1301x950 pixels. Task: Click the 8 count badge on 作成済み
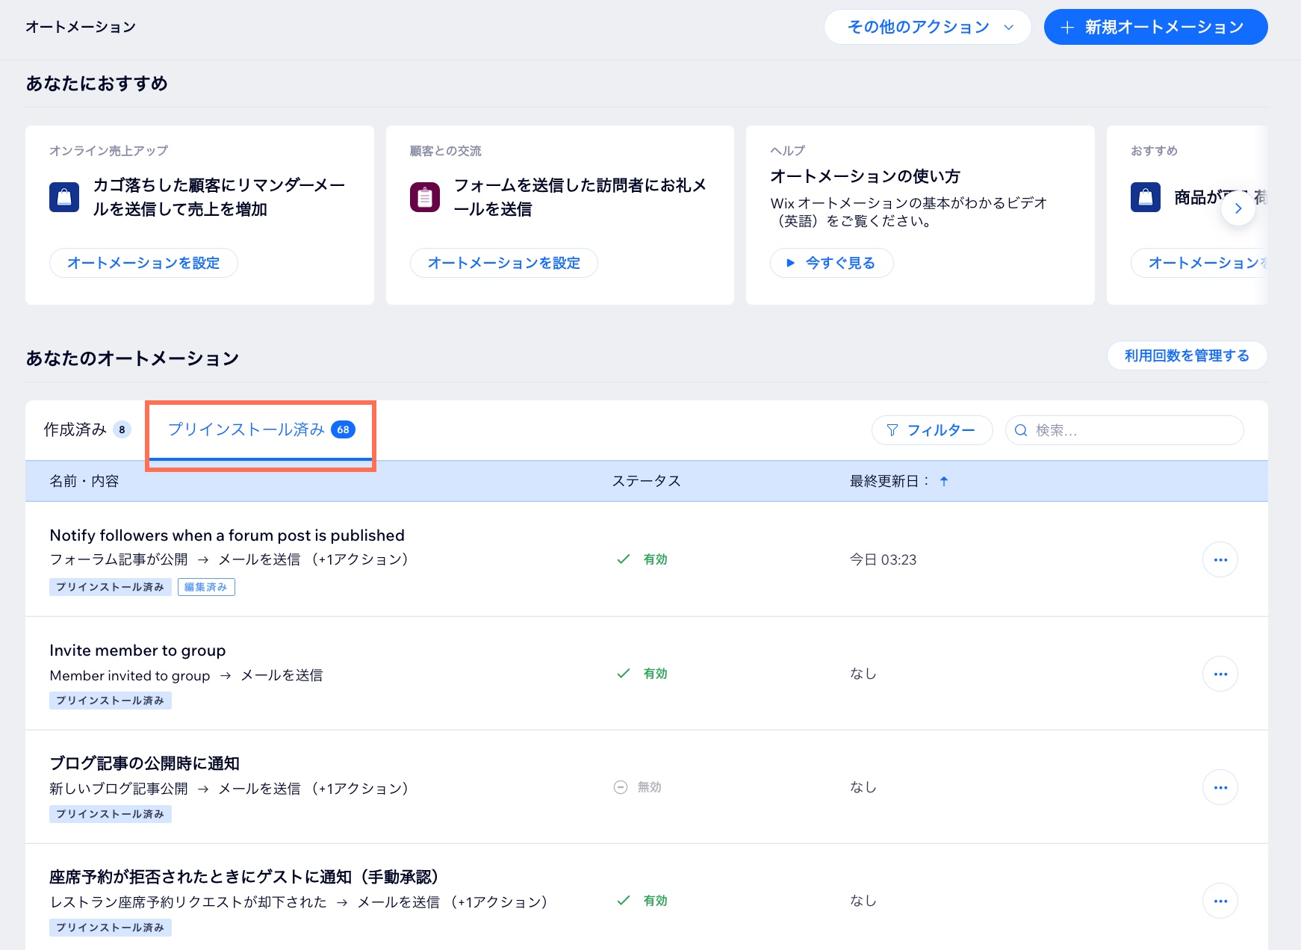[122, 429]
